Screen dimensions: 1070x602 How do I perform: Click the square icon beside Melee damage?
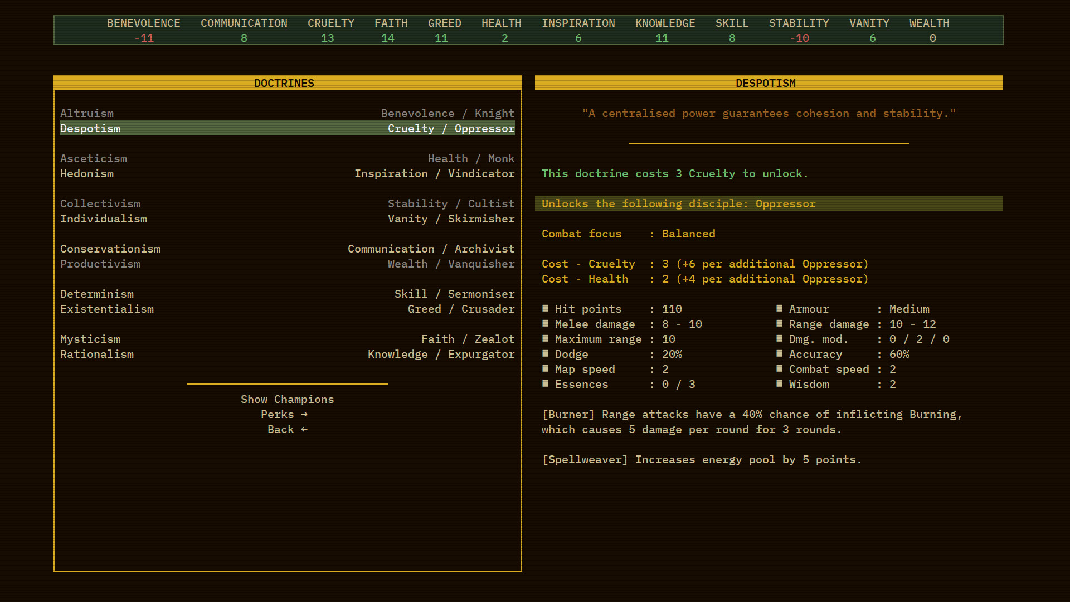point(545,324)
